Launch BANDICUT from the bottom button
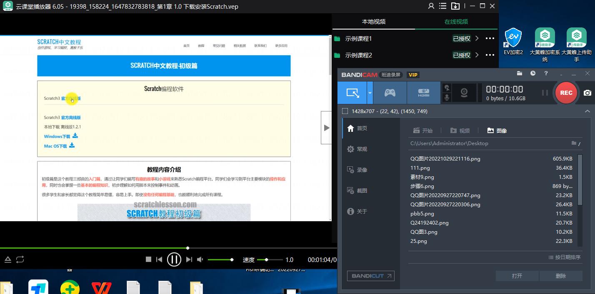595x294 pixels. [x=371, y=276]
